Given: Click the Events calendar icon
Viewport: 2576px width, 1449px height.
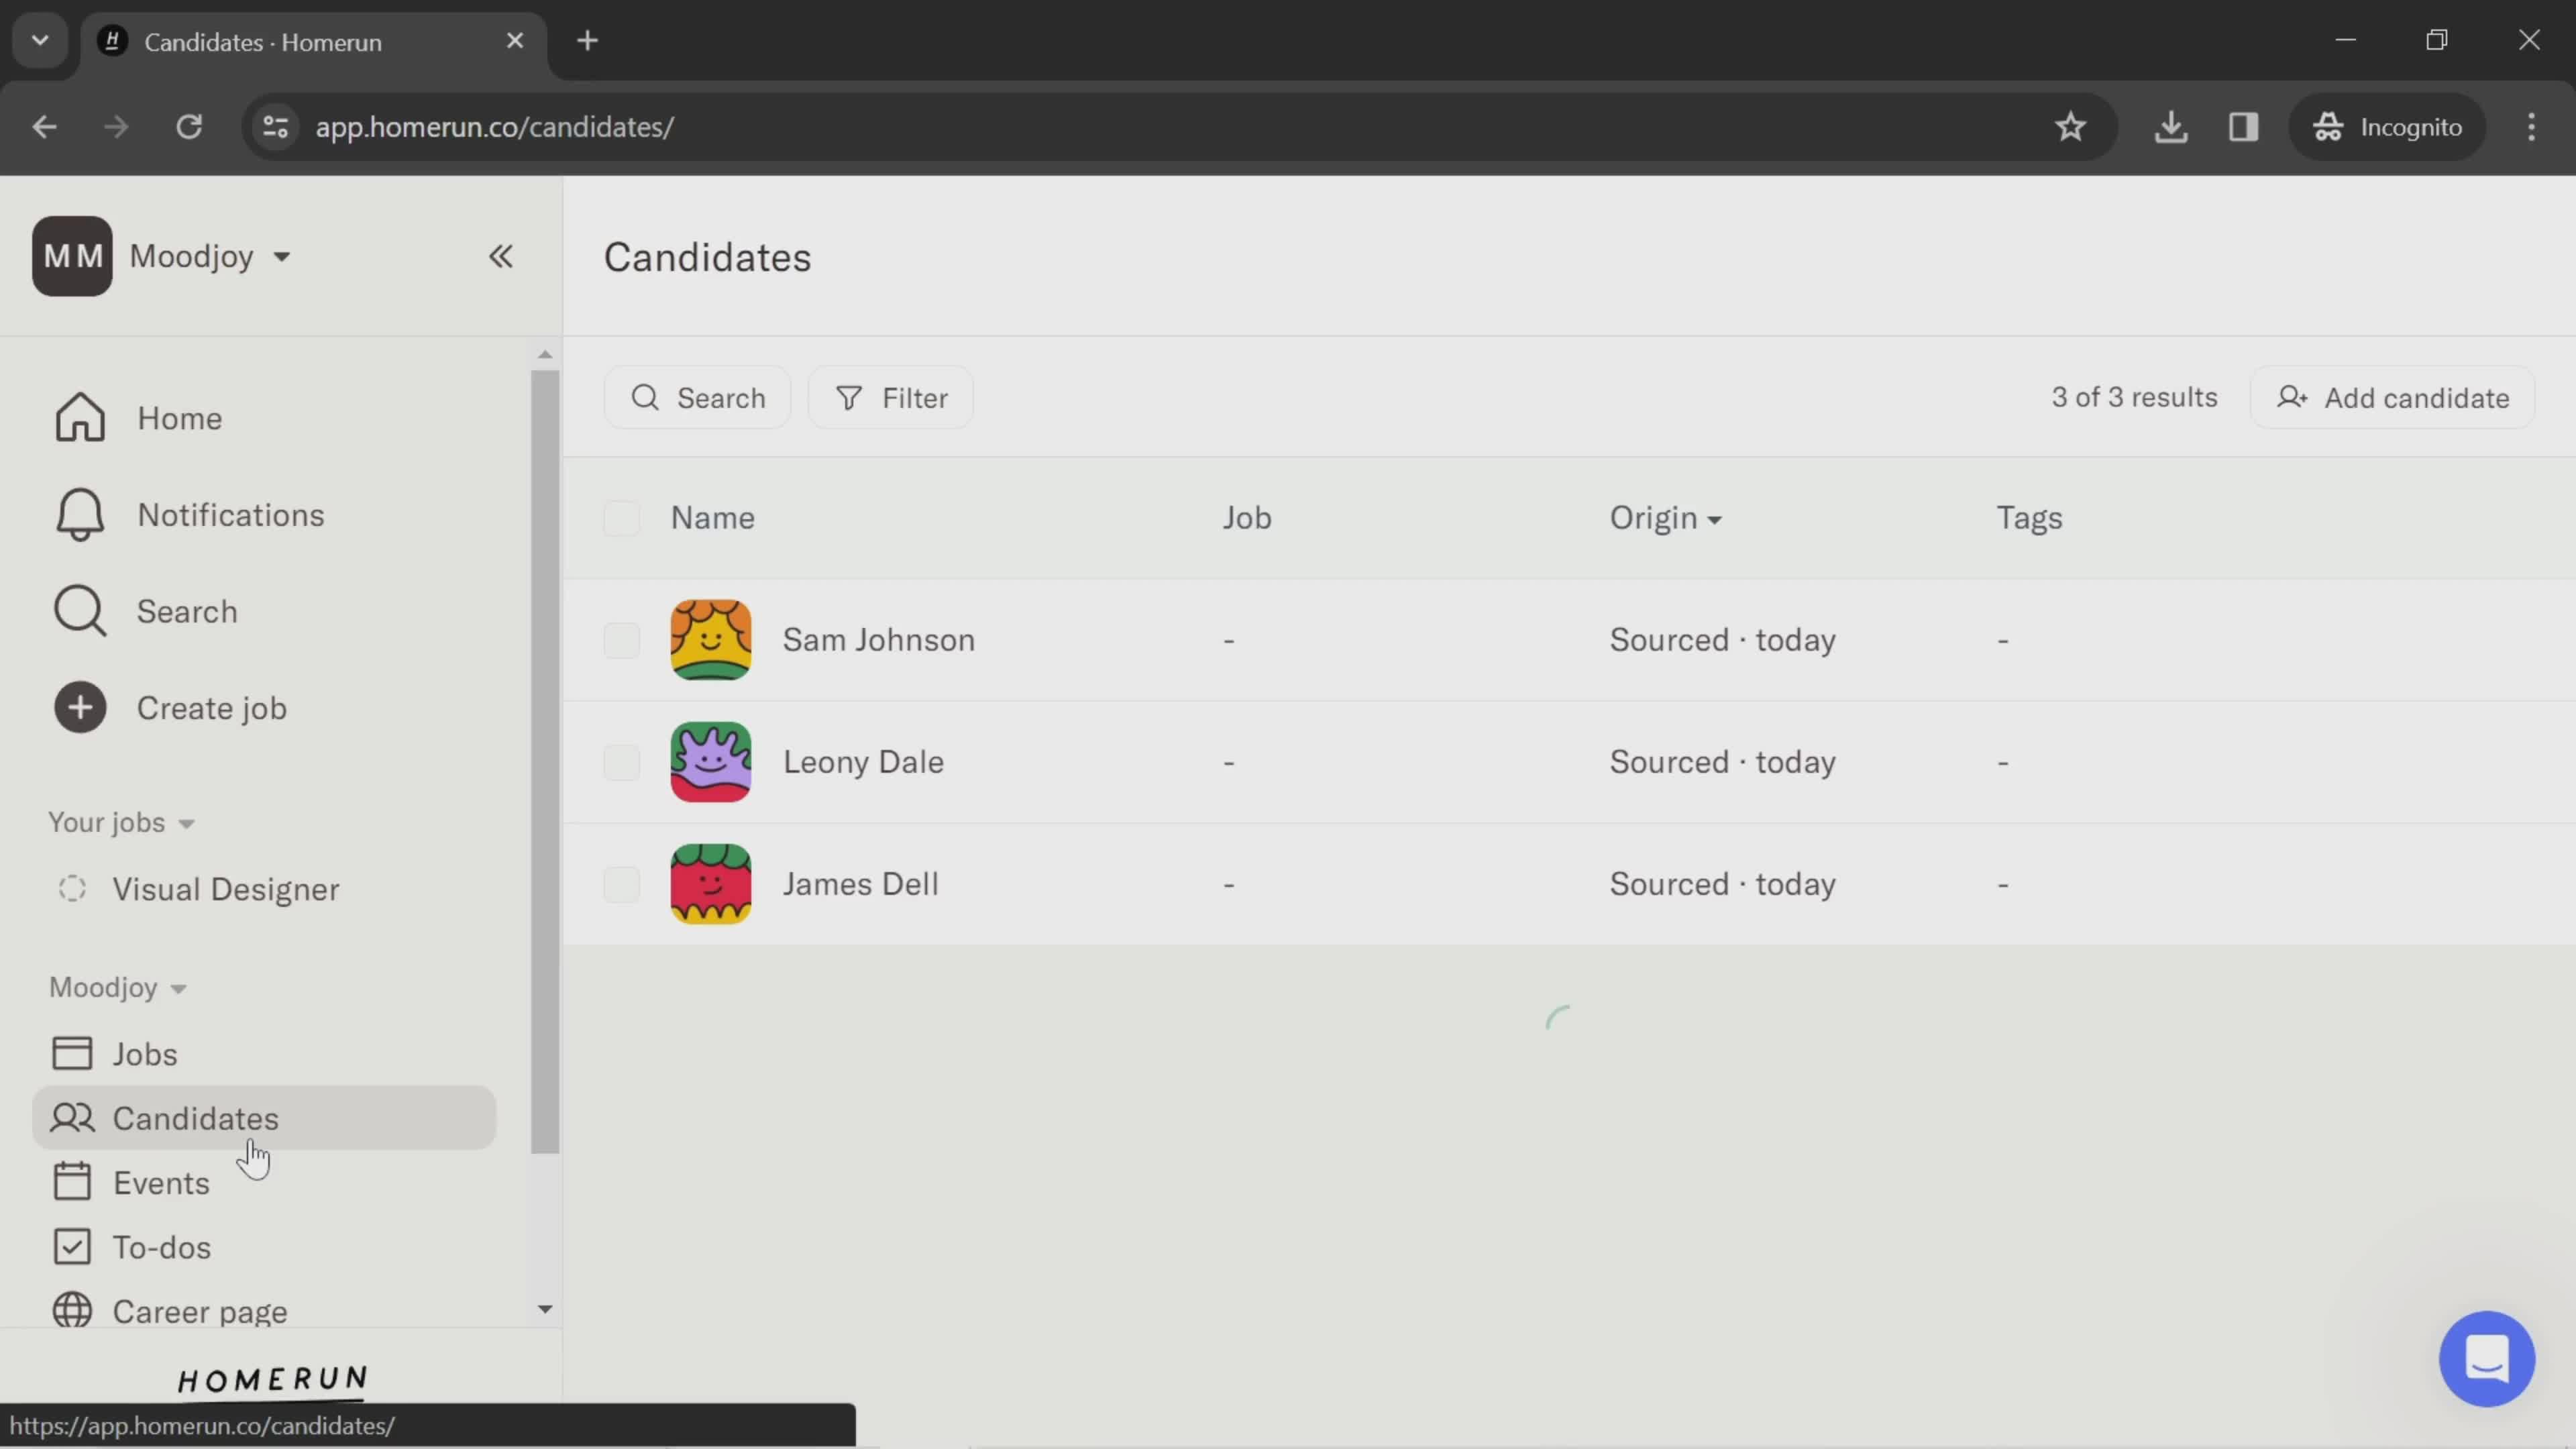Looking at the screenshot, I should [x=72, y=1182].
